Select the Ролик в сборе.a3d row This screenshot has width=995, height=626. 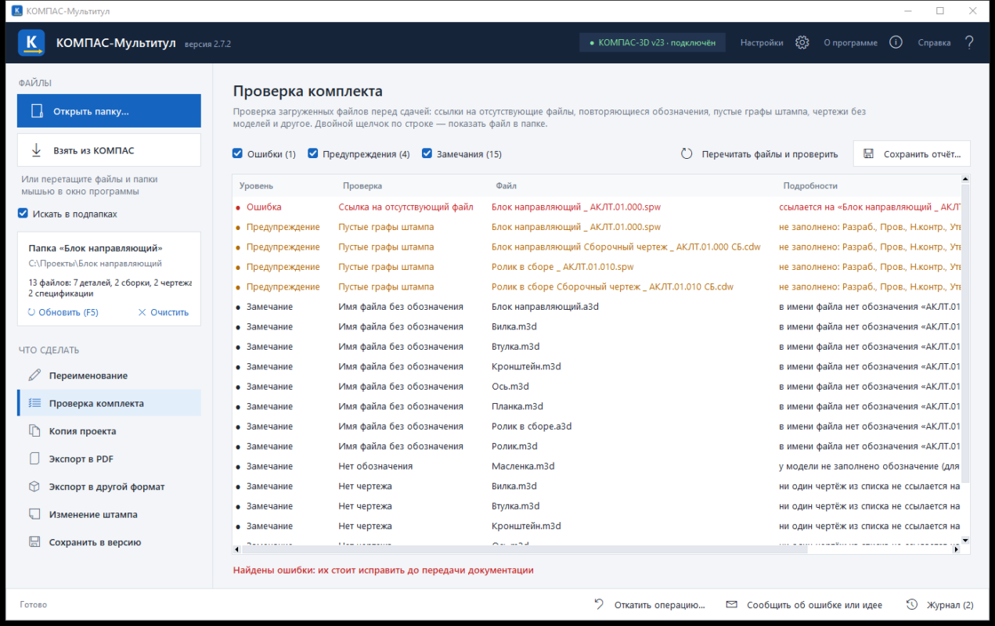[597, 426]
